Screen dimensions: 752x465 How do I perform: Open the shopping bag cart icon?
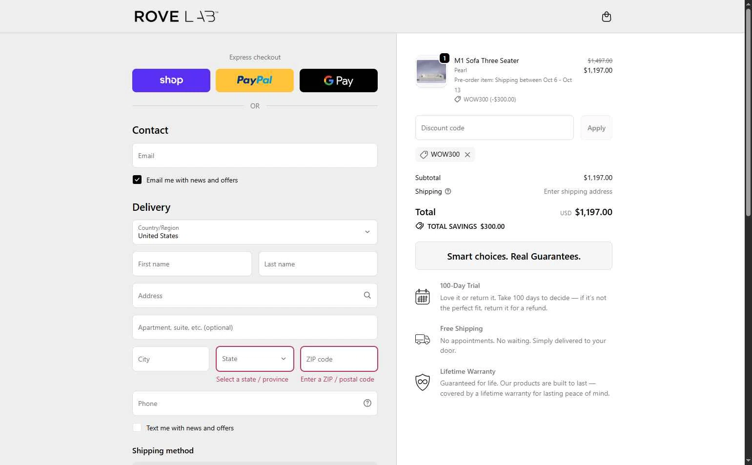point(606,17)
